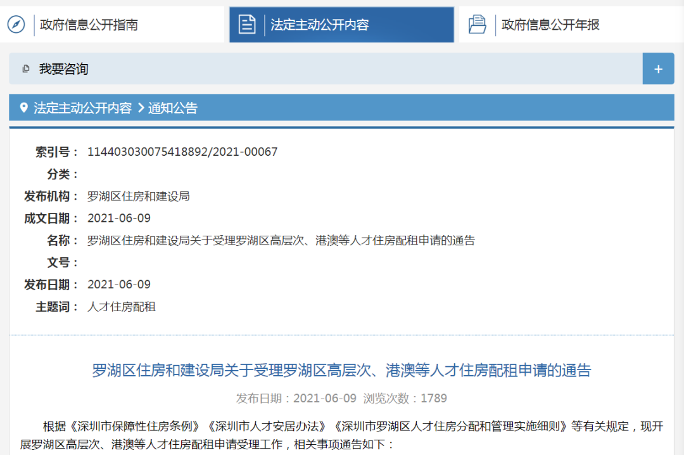
Task: Click the location pin icon in breadcrumb bar
Action: tap(24, 108)
